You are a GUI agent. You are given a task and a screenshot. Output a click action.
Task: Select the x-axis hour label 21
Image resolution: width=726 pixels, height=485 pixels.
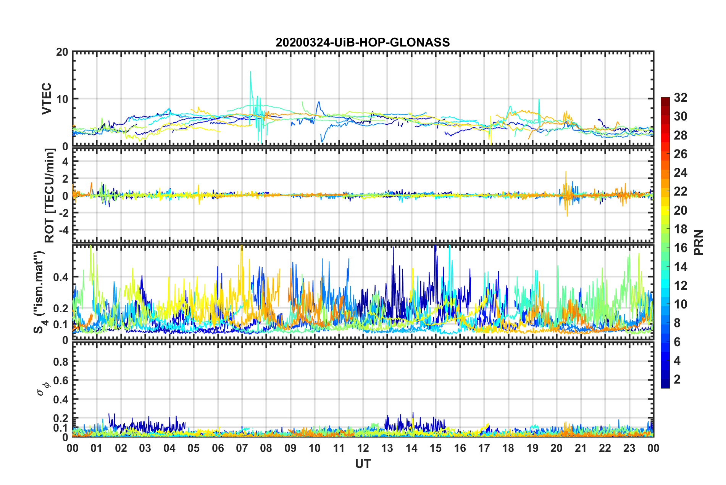(581, 448)
